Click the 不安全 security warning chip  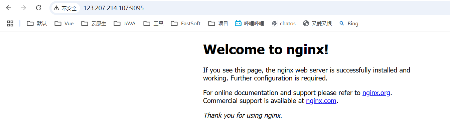point(65,8)
